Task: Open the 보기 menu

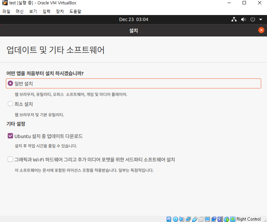Action: [x=33, y=11]
